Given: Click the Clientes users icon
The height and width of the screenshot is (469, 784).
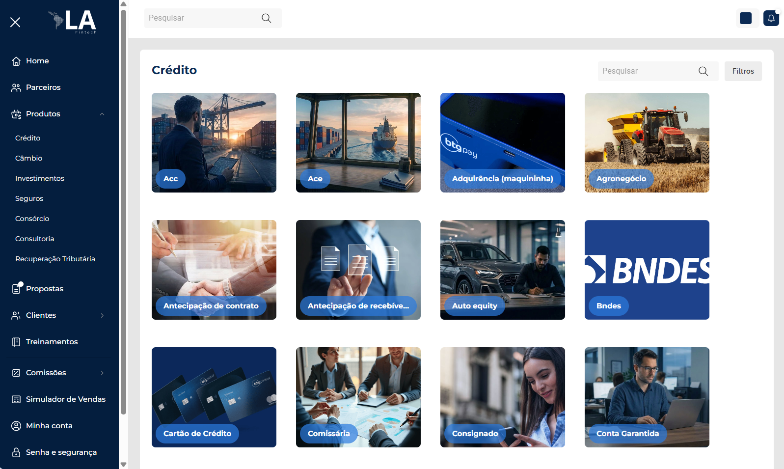Looking at the screenshot, I should coord(16,315).
